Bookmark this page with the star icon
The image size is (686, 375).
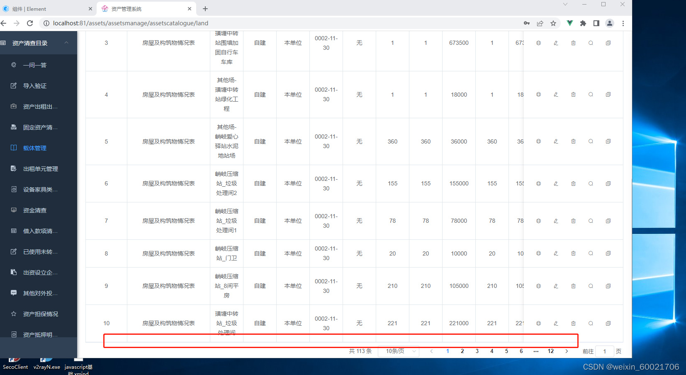coord(553,23)
